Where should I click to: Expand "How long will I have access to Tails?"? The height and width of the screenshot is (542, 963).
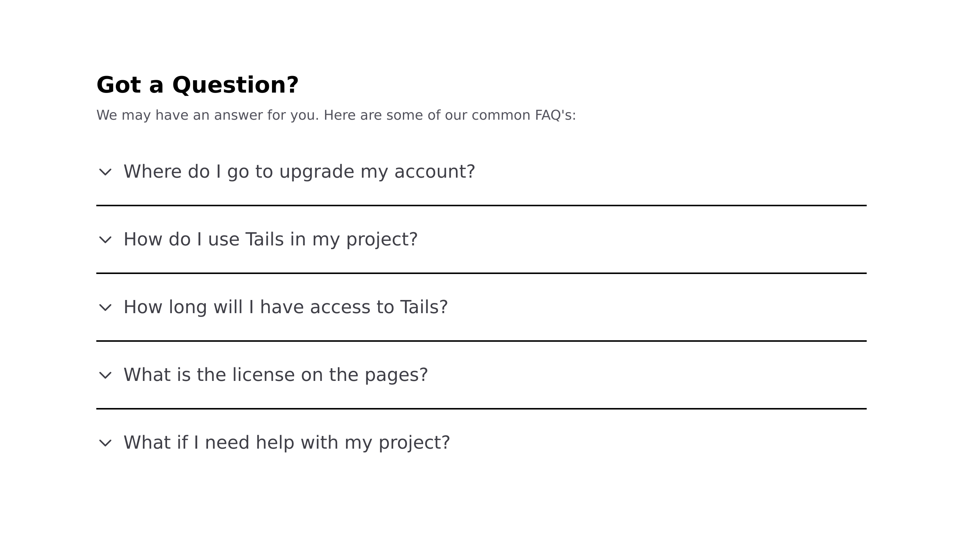click(481, 307)
